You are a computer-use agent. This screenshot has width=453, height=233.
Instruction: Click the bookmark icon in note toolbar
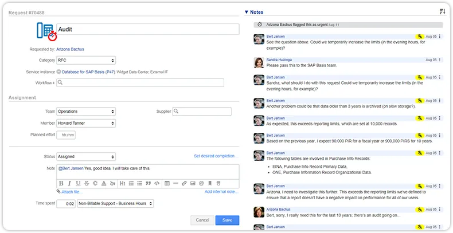pyautogui.click(x=210, y=183)
